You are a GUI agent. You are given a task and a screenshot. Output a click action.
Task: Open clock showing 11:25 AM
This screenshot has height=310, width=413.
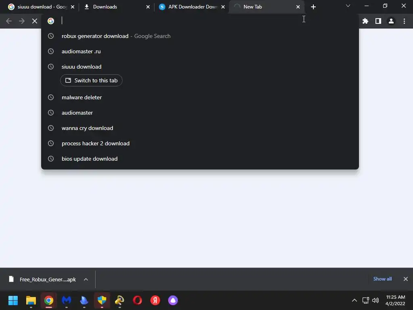(x=395, y=300)
